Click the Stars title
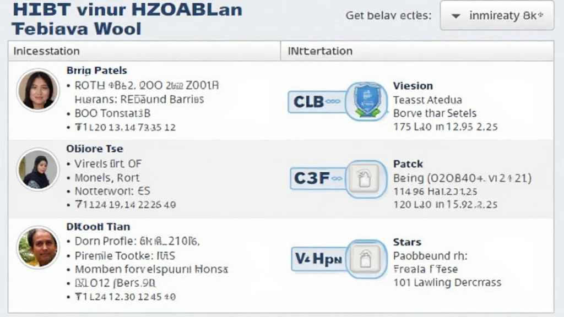Image resolution: width=564 pixels, height=317 pixels. pos(407,242)
